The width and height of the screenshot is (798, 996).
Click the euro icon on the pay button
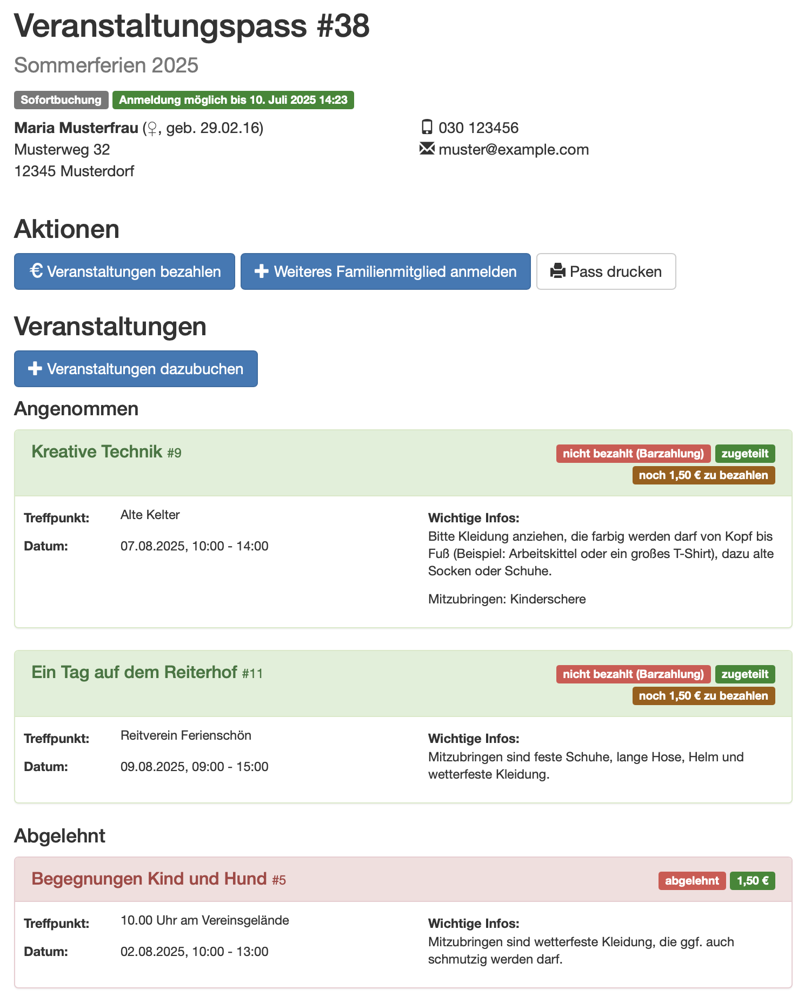click(x=36, y=271)
